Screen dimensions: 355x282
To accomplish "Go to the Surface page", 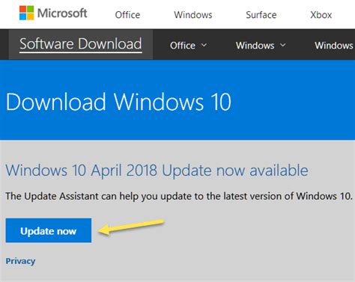I will click(261, 15).
